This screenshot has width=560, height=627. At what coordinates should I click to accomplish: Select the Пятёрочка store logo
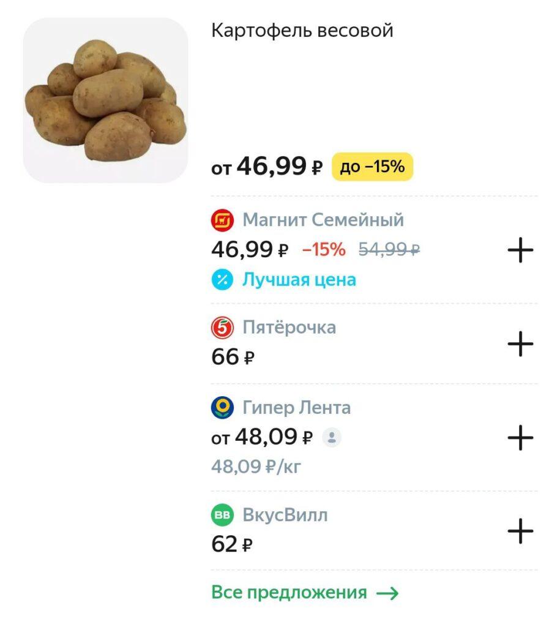pos(222,328)
